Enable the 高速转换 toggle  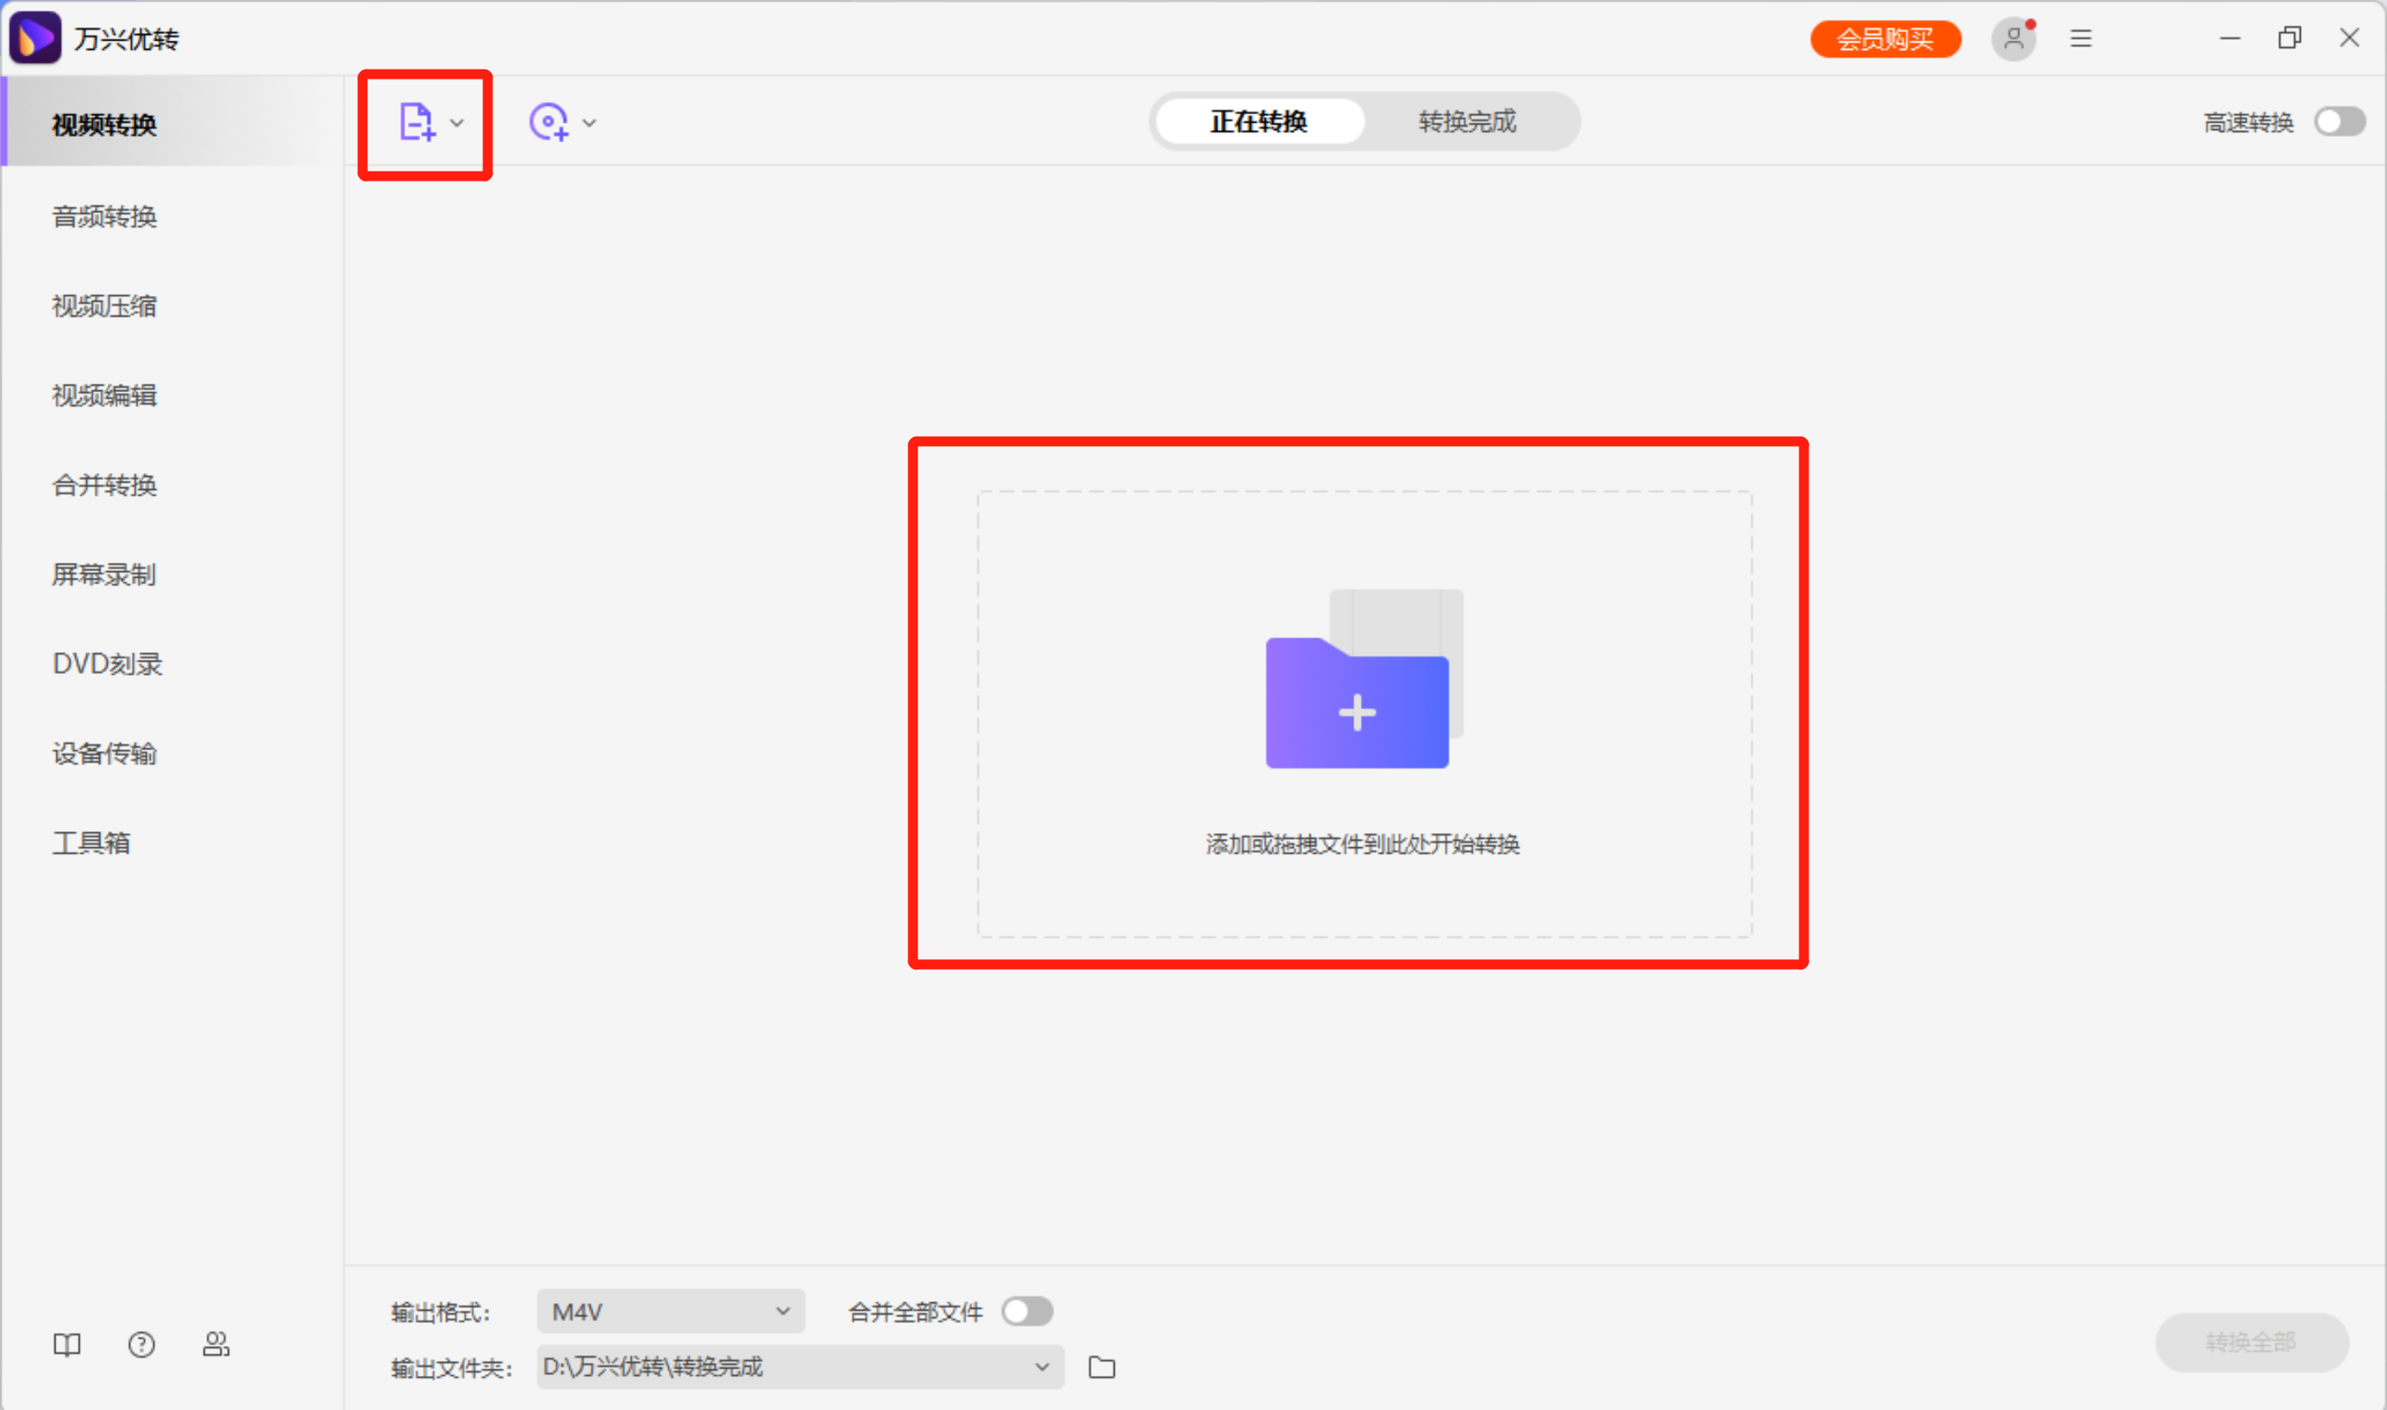[2340, 123]
